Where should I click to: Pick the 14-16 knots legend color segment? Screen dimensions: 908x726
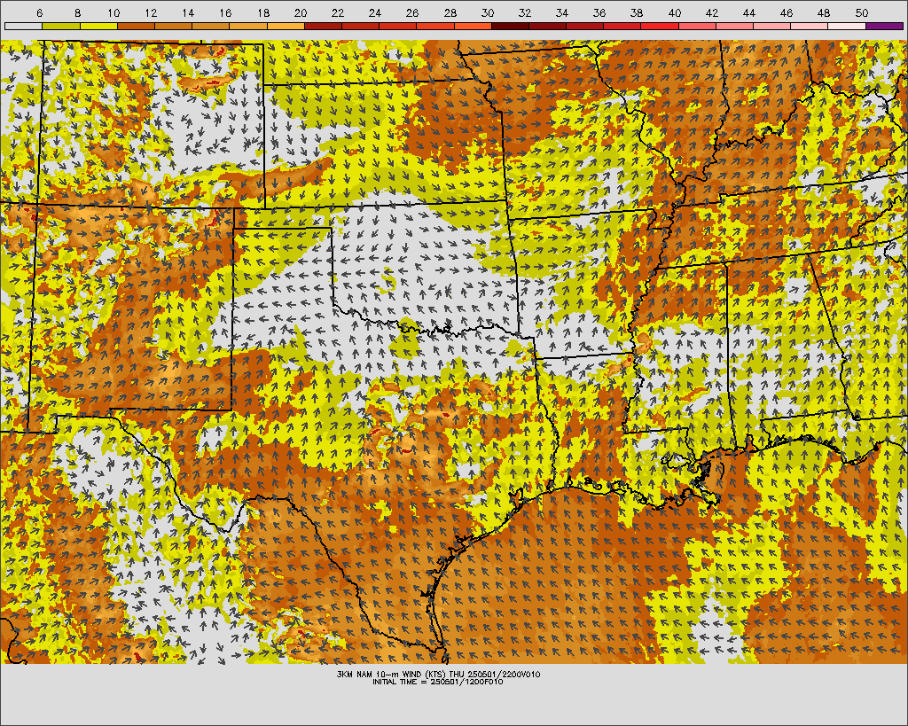[x=211, y=26]
